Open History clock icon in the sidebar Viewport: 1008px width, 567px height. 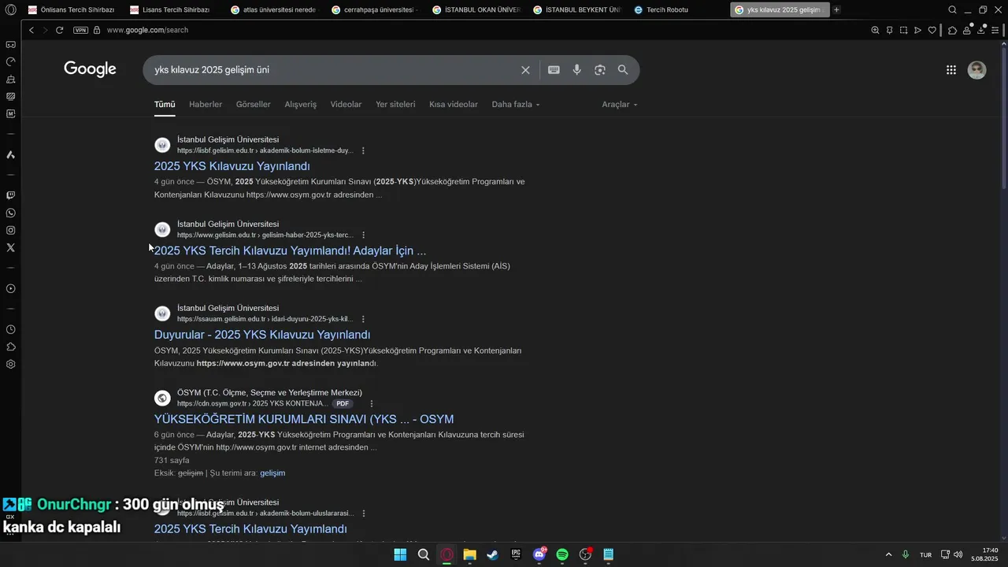[x=10, y=329]
